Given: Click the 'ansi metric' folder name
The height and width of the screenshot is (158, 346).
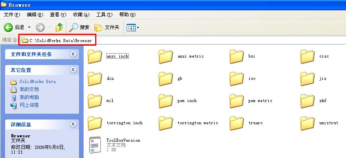Looking at the screenshot, I should [x=191, y=56].
